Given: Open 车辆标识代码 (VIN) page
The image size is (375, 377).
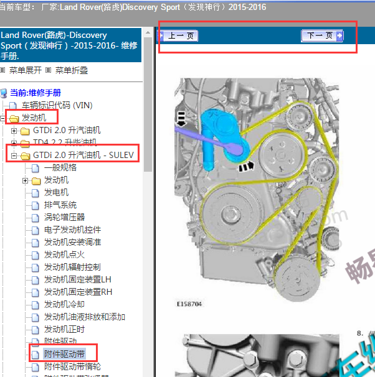Looking at the screenshot, I should pyautogui.click(x=57, y=105).
